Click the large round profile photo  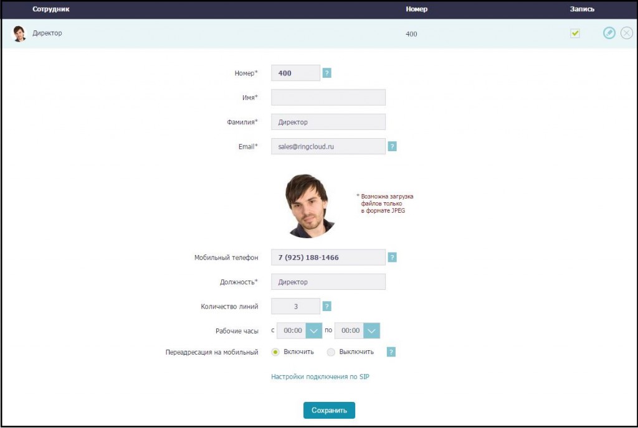tap(311, 206)
